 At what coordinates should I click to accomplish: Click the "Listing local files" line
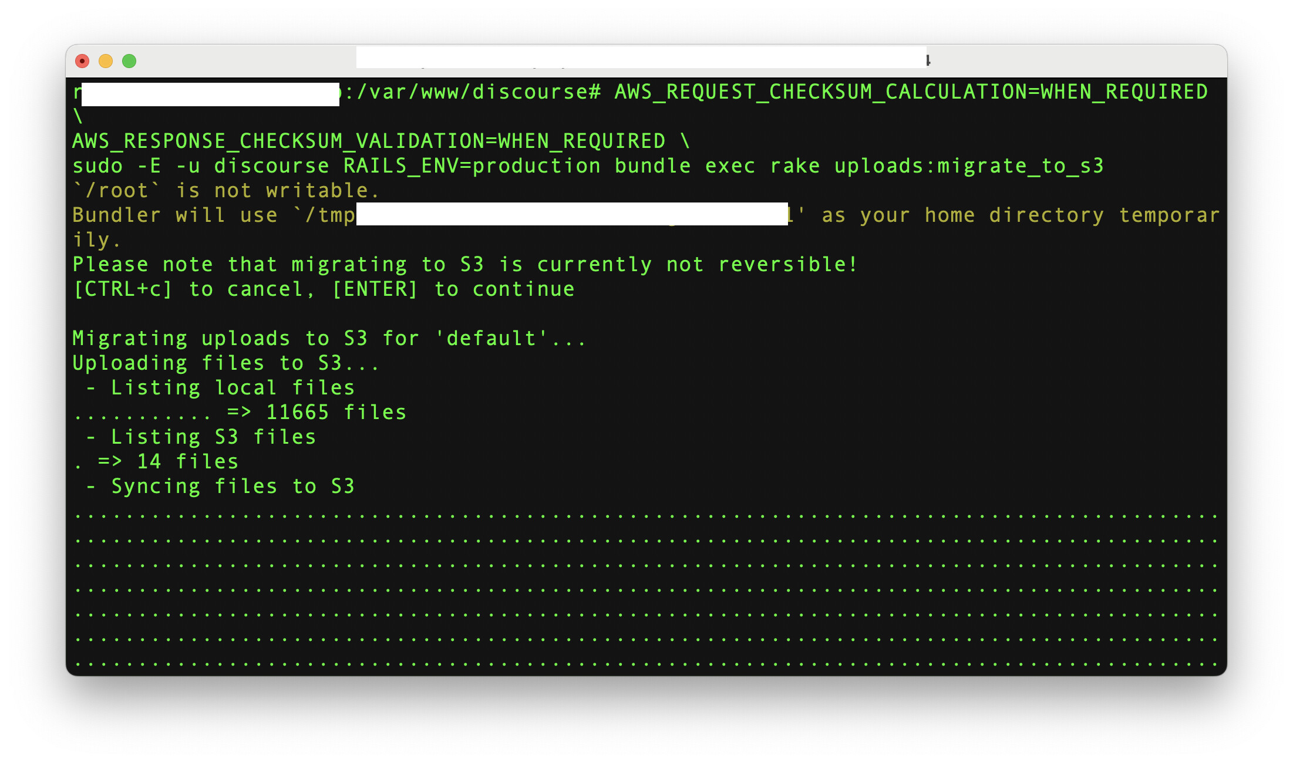(233, 388)
